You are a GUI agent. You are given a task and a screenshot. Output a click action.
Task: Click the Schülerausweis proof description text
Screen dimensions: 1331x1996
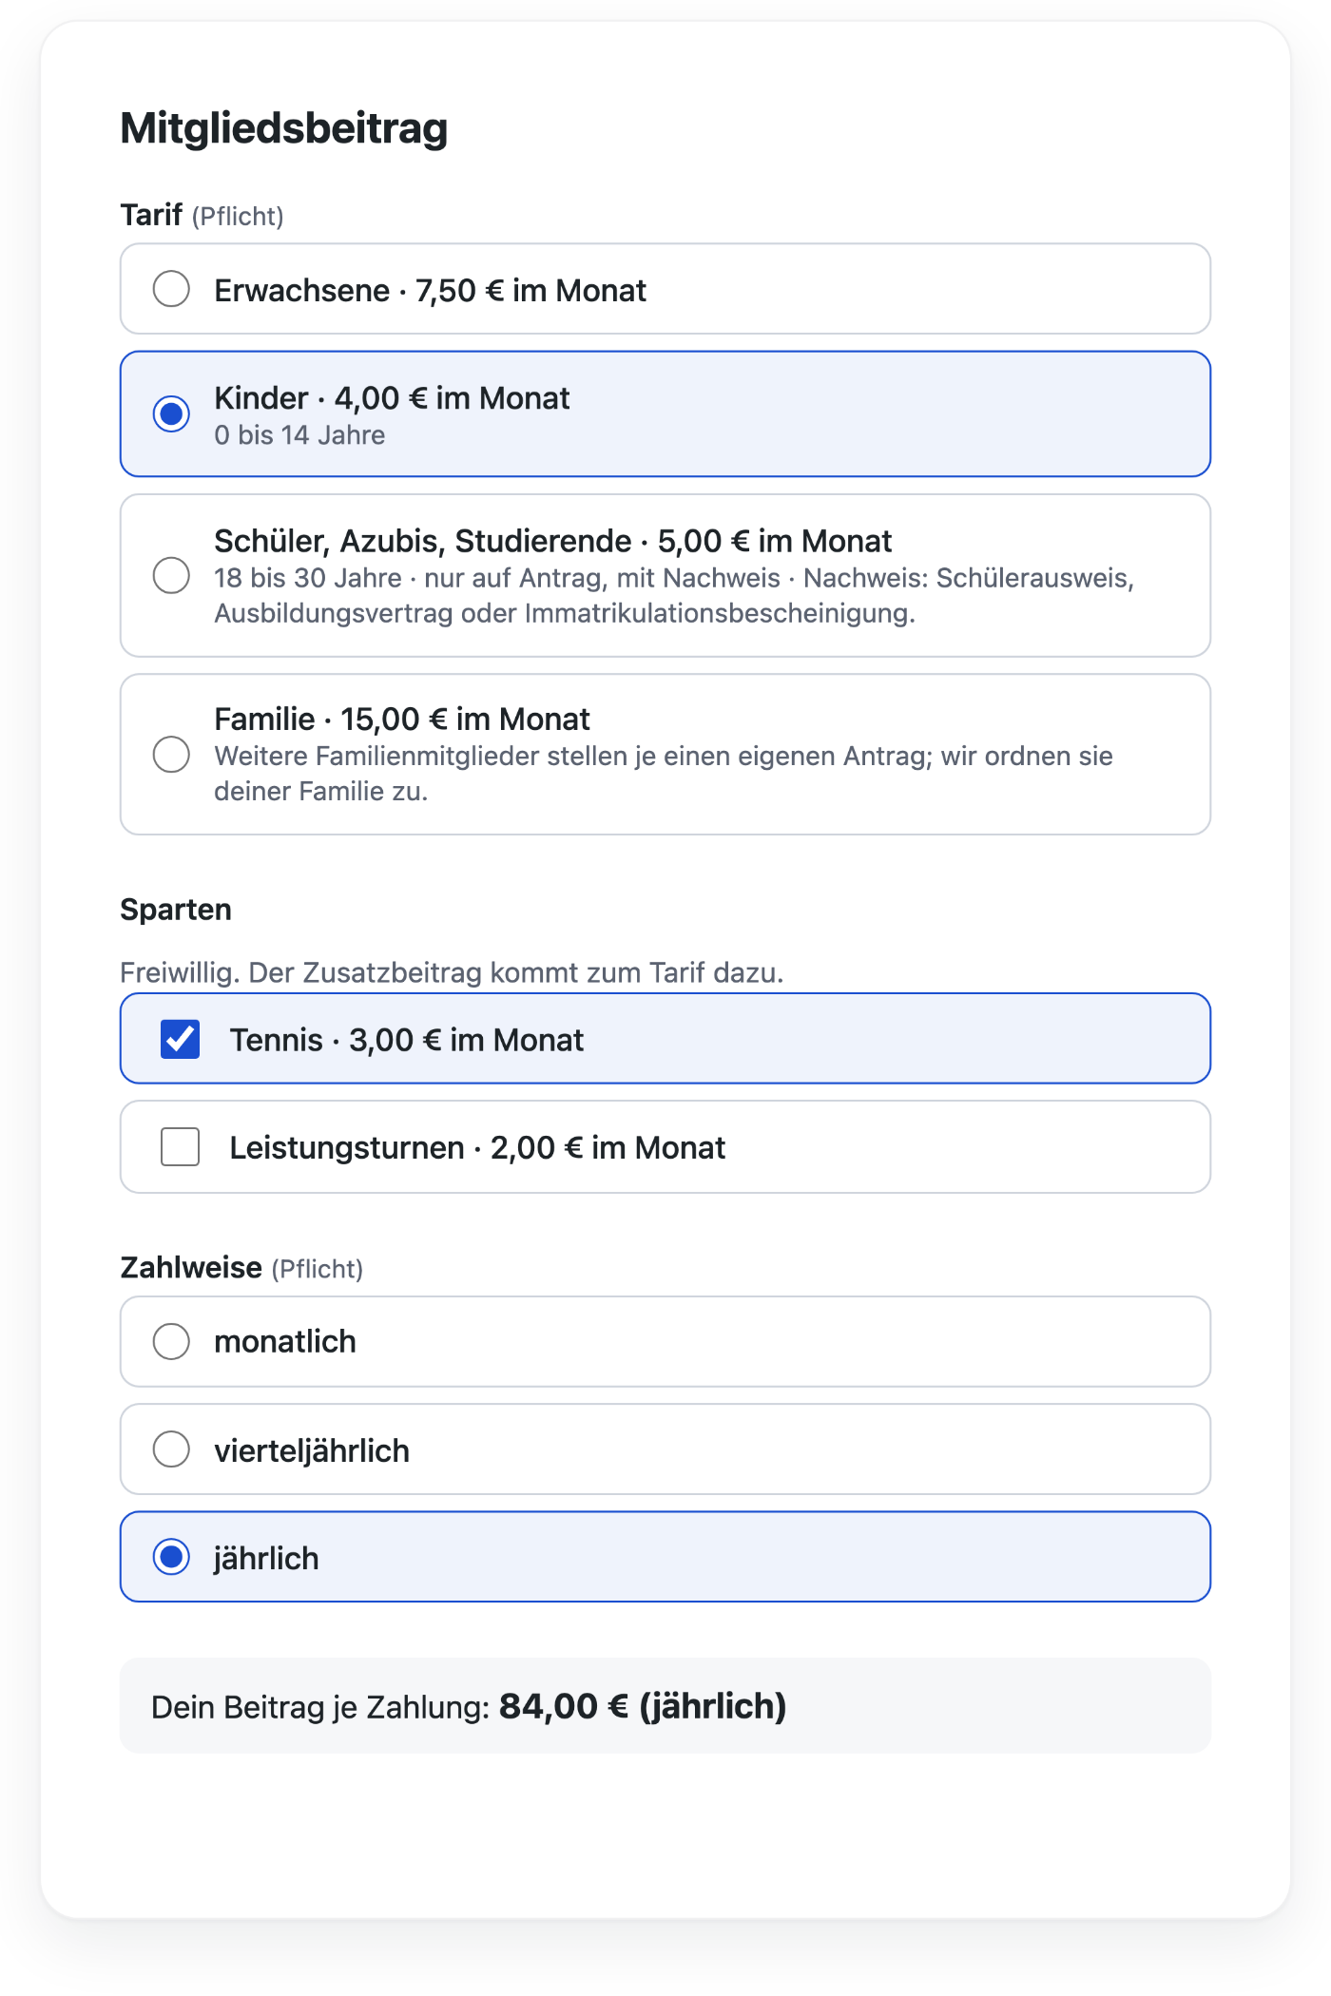point(674,596)
